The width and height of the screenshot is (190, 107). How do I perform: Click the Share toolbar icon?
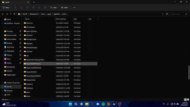tap(39, 8)
